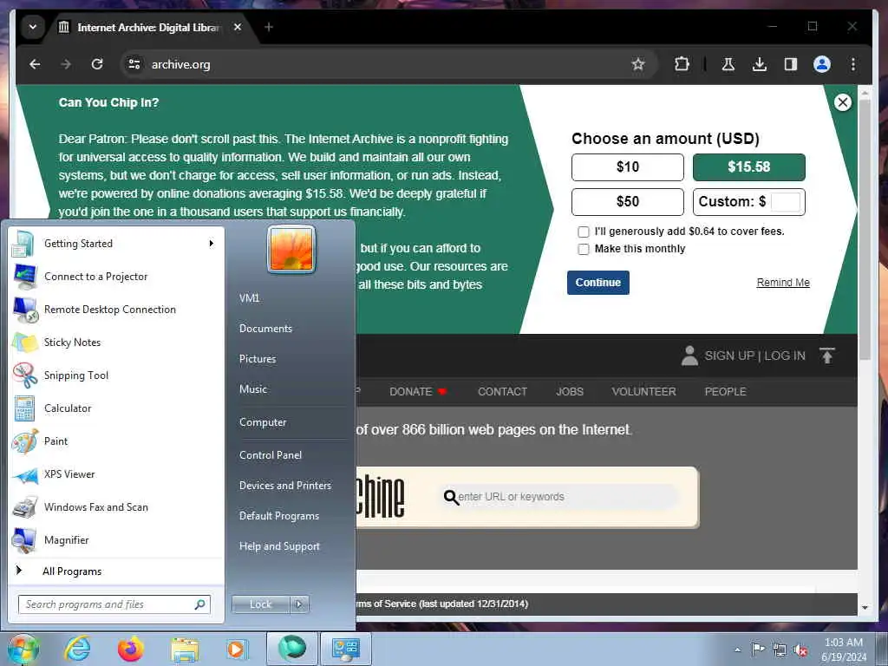Click the browser forward arrow

pyautogui.click(x=66, y=64)
